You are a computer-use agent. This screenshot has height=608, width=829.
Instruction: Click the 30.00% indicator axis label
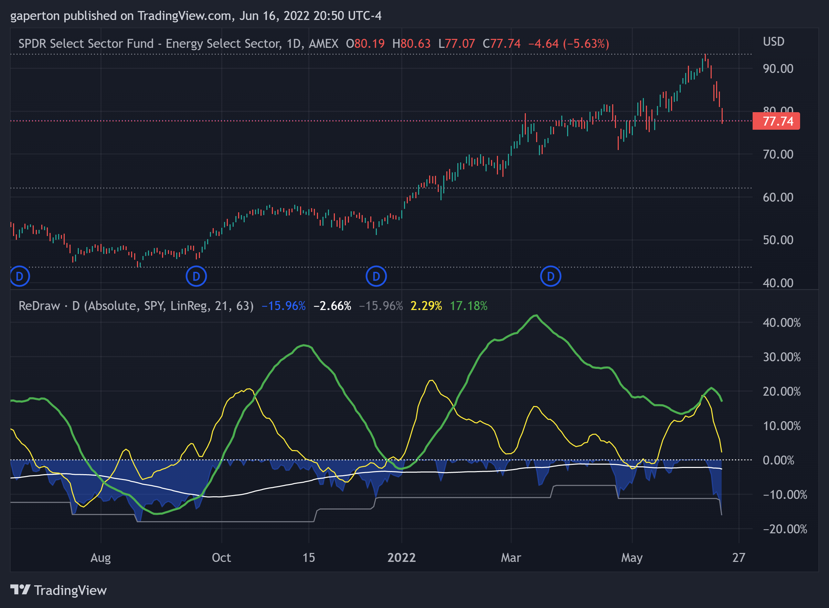pyautogui.click(x=782, y=357)
